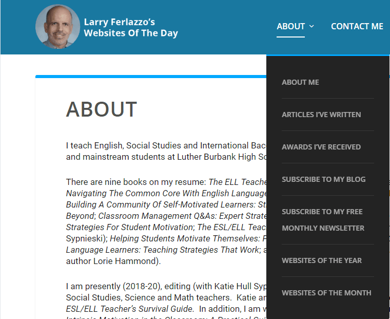Choose 'Awards I've Received' menu item
This screenshot has width=390, height=319.
[x=321, y=147]
